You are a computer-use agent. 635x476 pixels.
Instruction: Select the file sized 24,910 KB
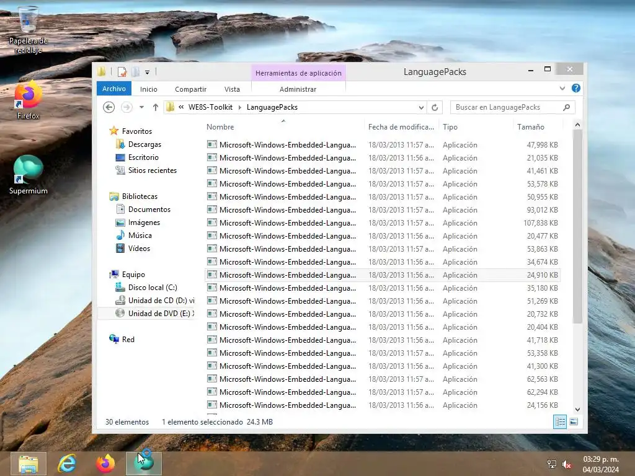383,275
